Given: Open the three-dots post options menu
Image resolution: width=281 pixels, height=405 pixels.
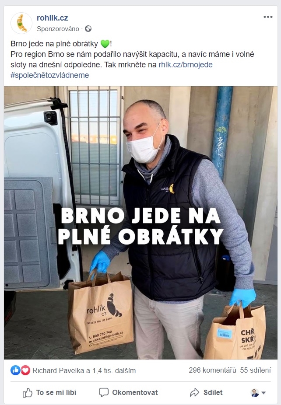Looking at the screenshot, I should (268, 17).
